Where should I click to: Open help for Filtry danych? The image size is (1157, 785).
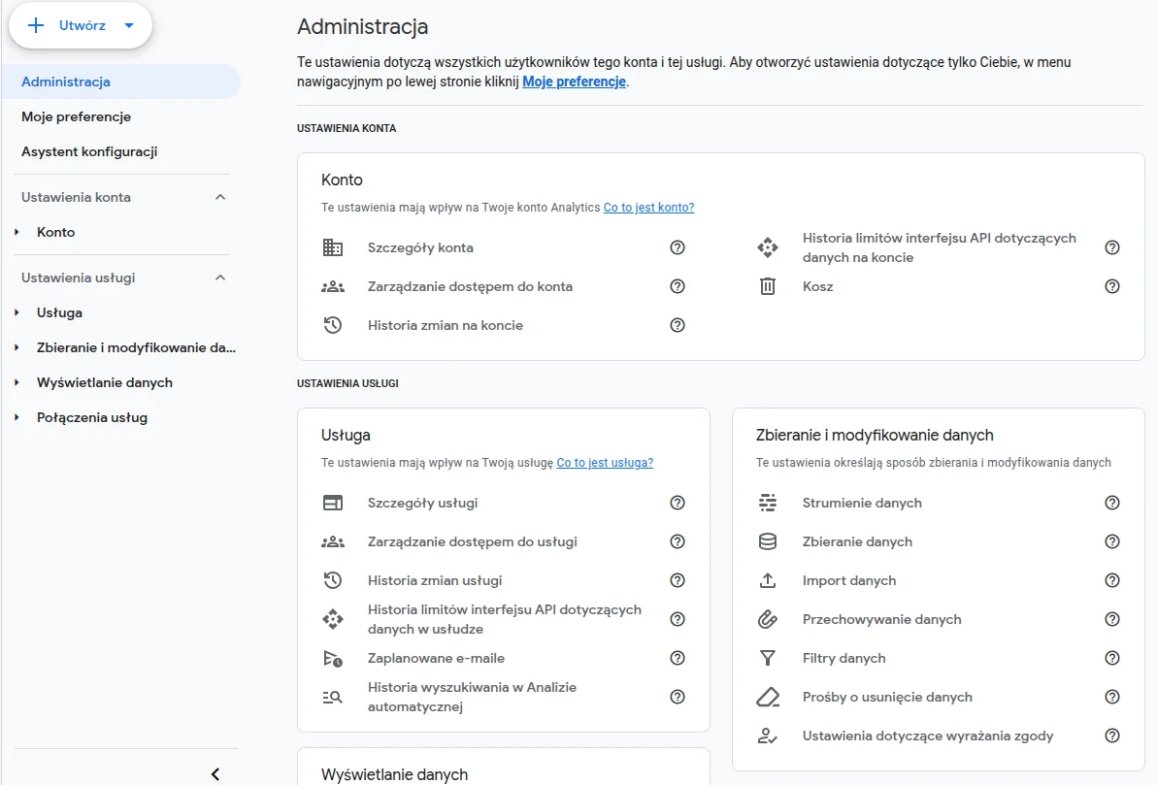click(1112, 658)
